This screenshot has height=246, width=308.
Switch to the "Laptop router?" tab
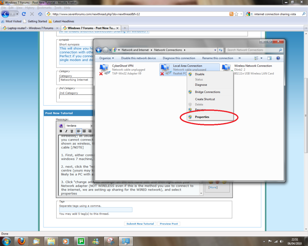click(x=30, y=28)
